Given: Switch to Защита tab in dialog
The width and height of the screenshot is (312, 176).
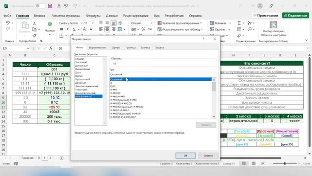Looking at the screenshot, I should [159, 47].
